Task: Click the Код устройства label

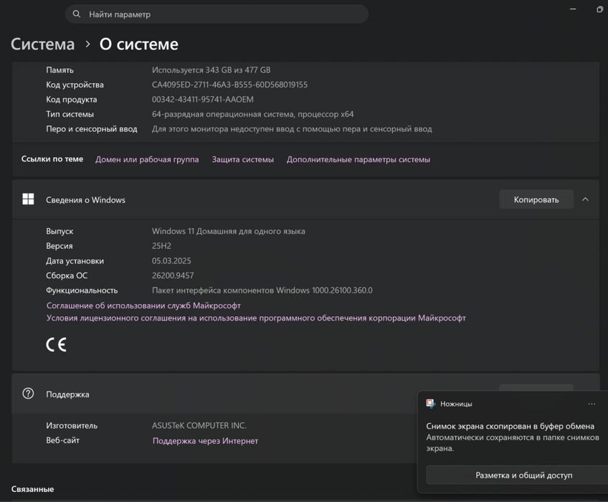Action: click(75, 85)
